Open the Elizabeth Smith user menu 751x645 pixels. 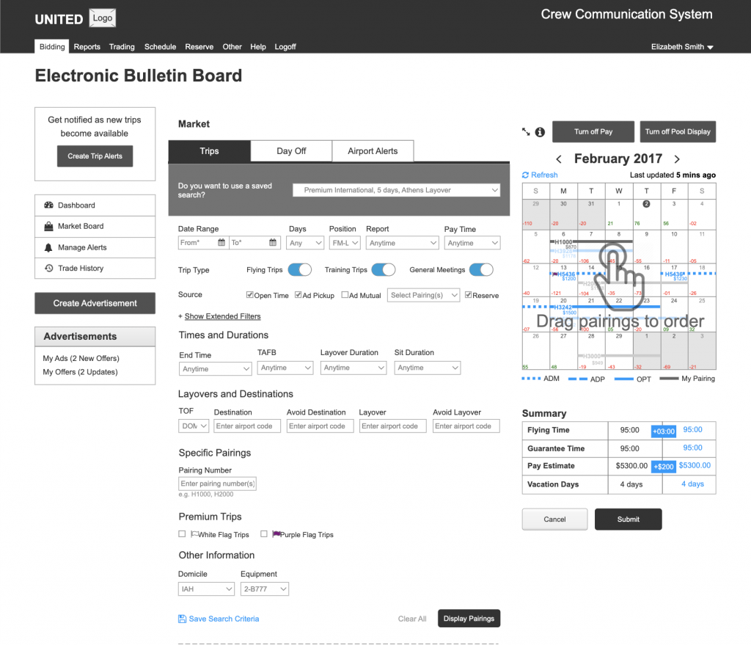pos(682,47)
